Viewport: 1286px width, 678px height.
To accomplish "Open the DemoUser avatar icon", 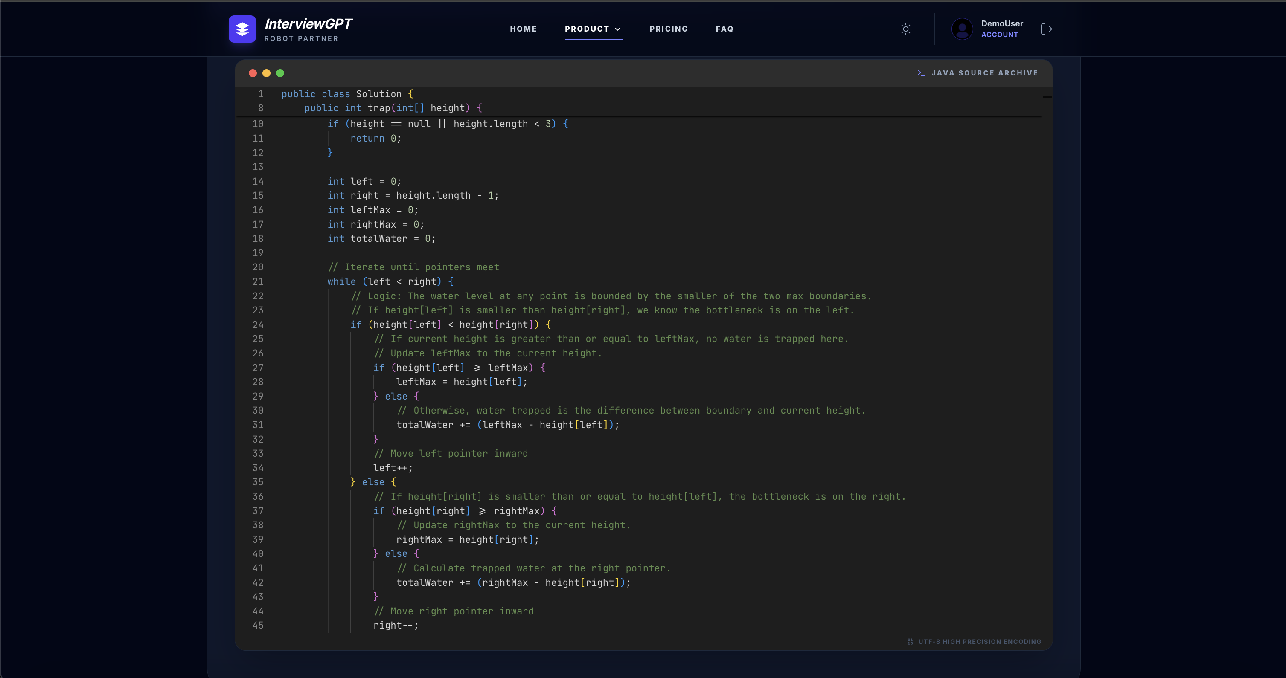I will coord(962,29).
